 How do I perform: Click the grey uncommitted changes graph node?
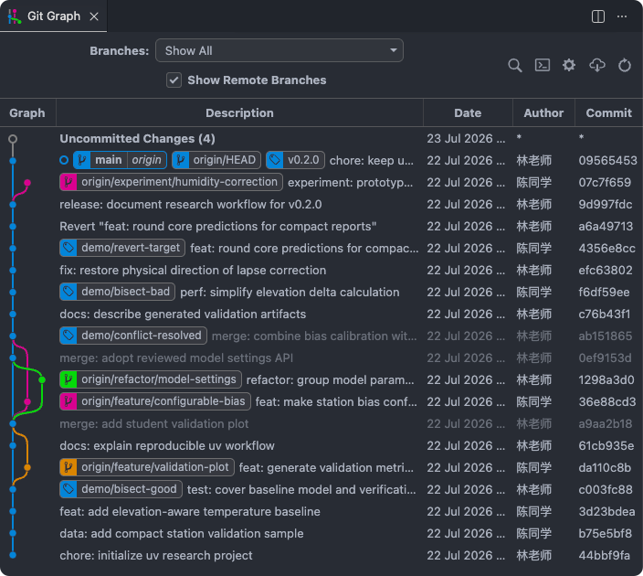pyautogui.click(x=13, y=139)
